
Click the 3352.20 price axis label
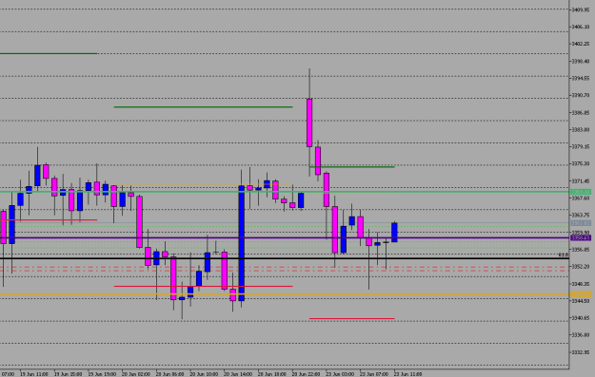coord(581,267)
